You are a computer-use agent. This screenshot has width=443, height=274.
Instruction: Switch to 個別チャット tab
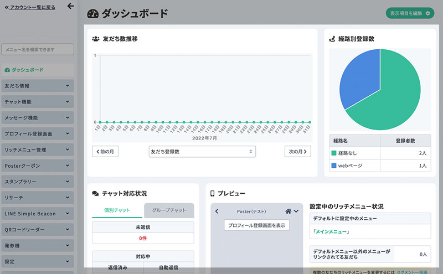click(117, 210)
